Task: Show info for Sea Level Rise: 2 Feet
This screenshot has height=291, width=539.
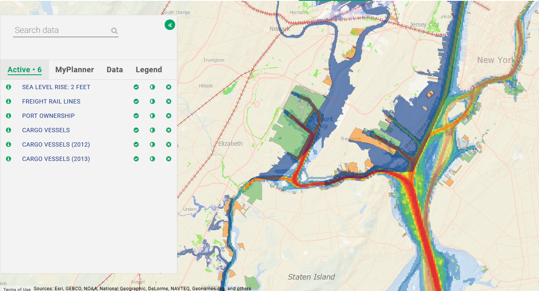Action: (8, 87)
